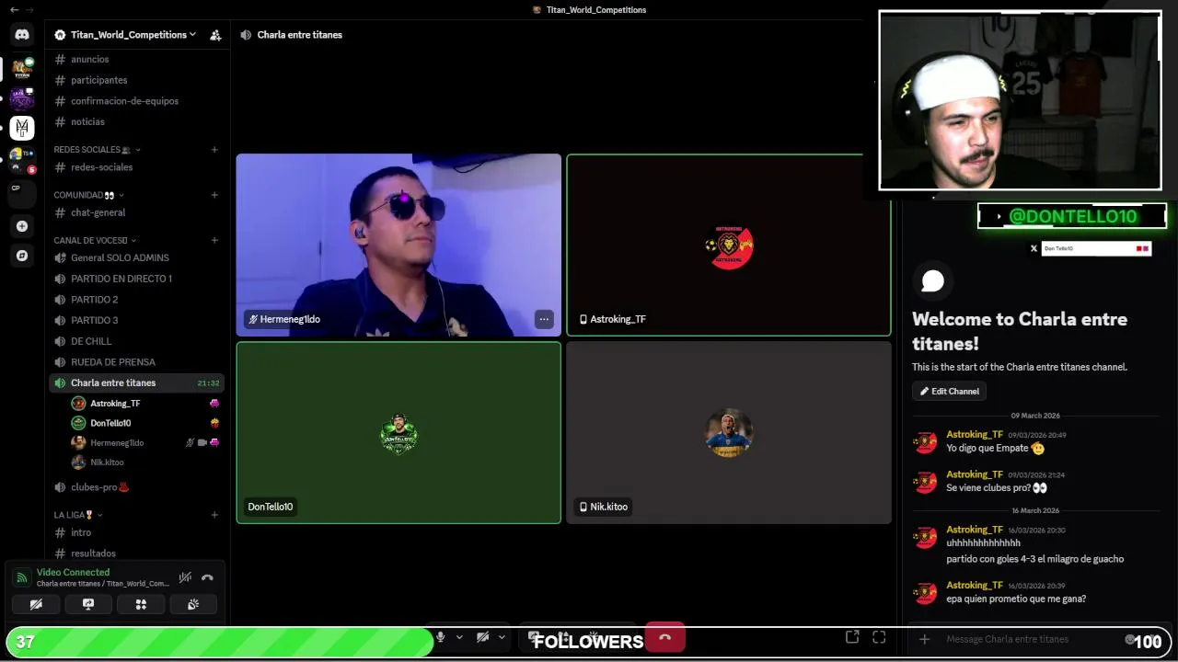Open the activities launcher in the voice panel
The height and width of the screenshot is (662, 1178).
(141, 604)
